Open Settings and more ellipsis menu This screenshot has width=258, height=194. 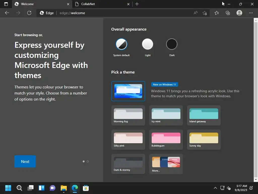tap(251, 13)
